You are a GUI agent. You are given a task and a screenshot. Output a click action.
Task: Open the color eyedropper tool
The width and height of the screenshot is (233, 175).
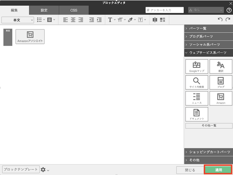click(132, 20)
